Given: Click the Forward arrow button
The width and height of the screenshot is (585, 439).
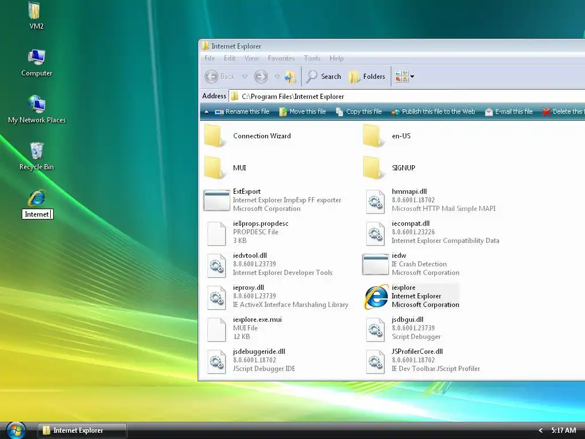Looking at the screenshot, I should pos(261,77).
